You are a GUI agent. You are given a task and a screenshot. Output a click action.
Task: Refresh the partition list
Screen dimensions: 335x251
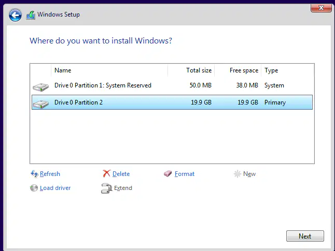(50, 174)
